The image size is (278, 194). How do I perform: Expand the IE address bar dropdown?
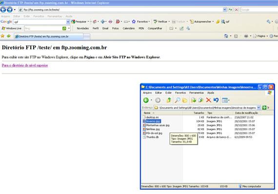225,10
